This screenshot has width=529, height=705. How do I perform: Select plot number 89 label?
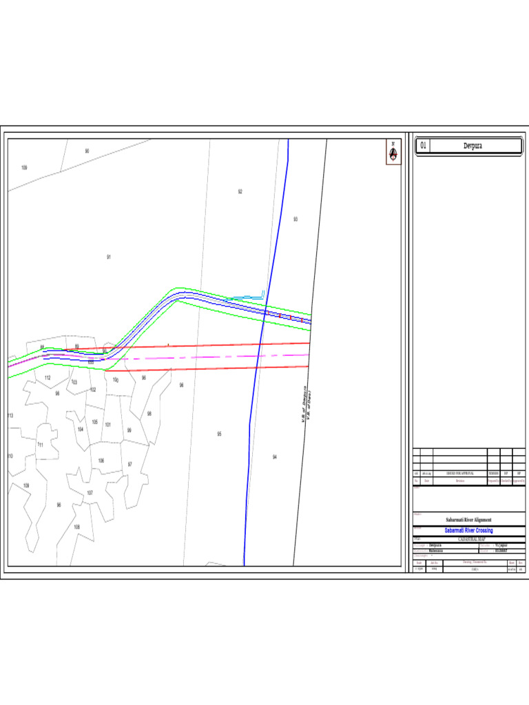pyautogui.click(x=76, y=347)
